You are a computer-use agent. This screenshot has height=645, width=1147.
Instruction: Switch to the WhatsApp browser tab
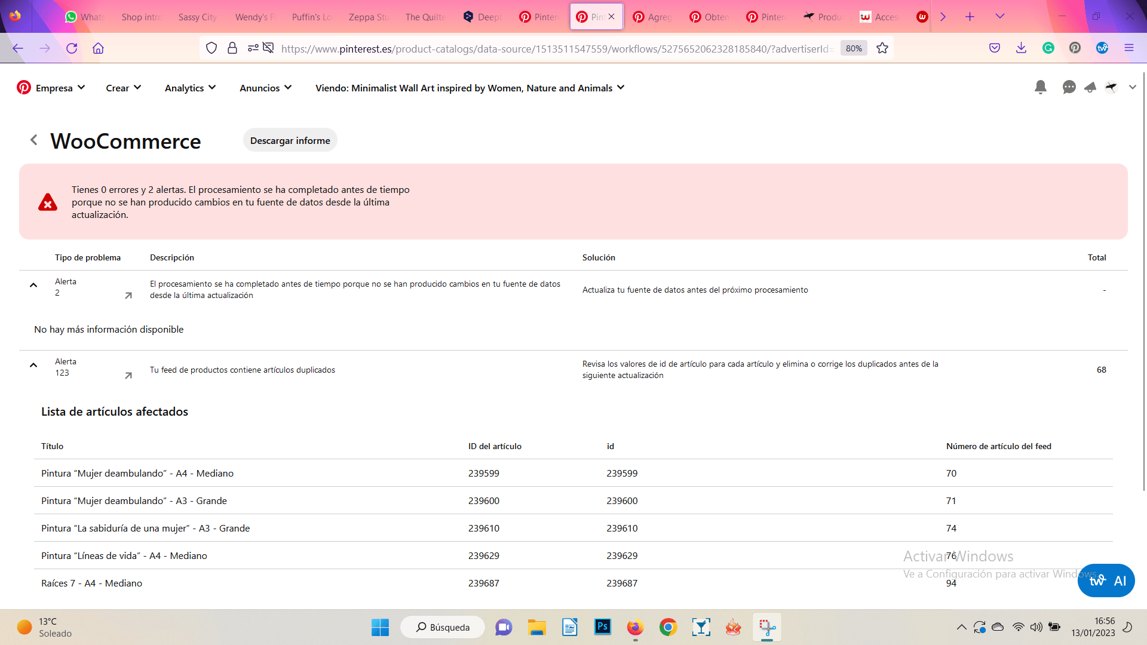coord(85,17)
